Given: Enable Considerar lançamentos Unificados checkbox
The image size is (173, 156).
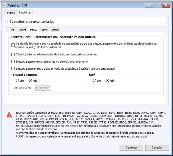Looking at the screenshot, I should (x=9, y=21).
